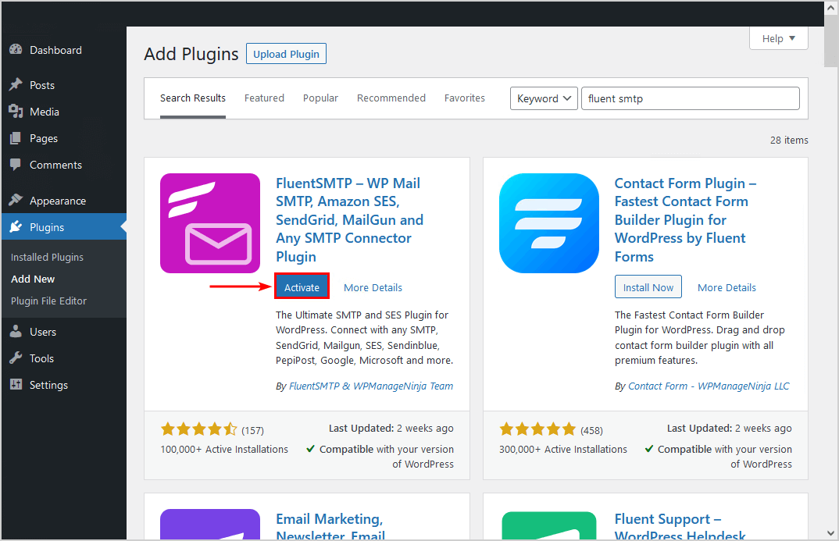
Task: Click the purple Email Marketing plugin logo
Action: (x=209, y=524)
